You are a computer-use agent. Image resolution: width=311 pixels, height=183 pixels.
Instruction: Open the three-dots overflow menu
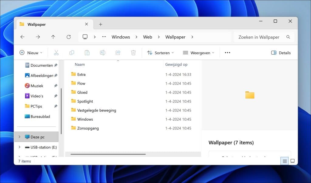227,52
